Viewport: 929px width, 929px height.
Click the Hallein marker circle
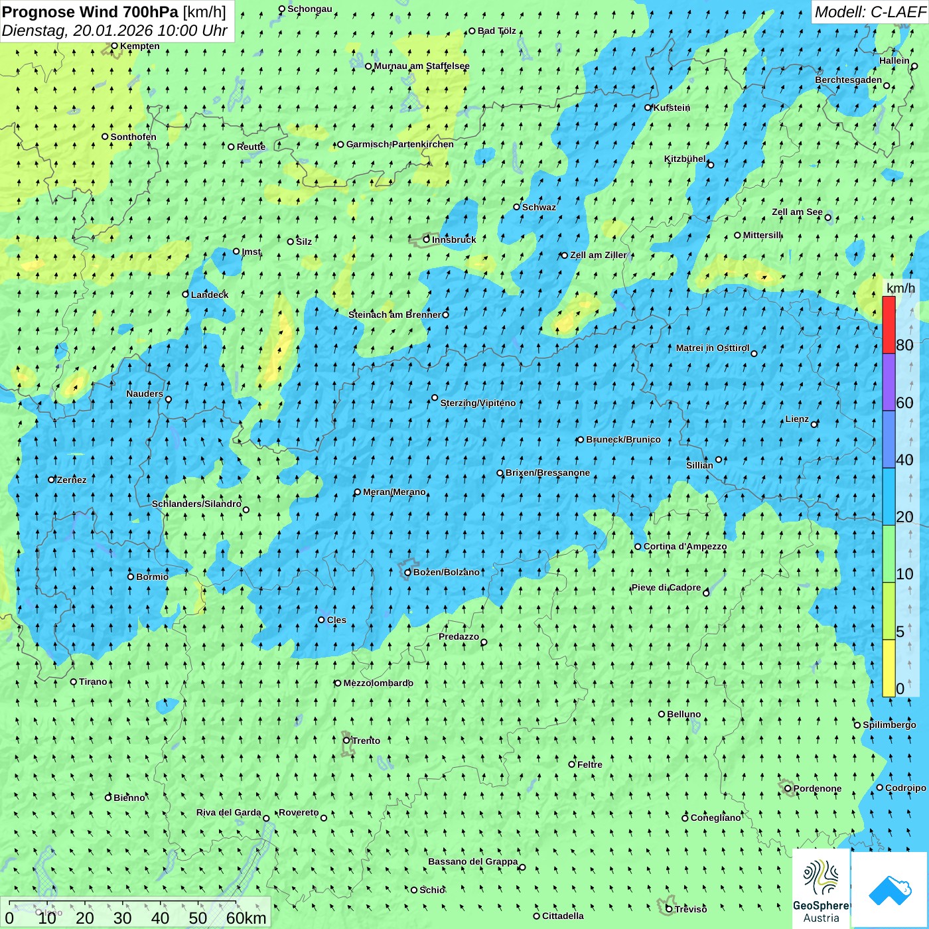(x=914, y=66)
